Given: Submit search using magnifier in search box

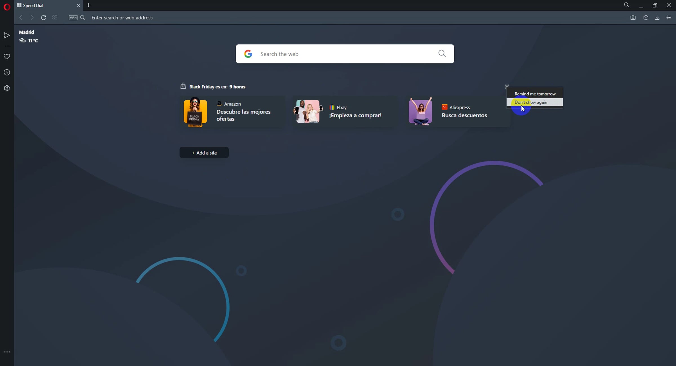Looking at the screenshot, I should point(442,53).
